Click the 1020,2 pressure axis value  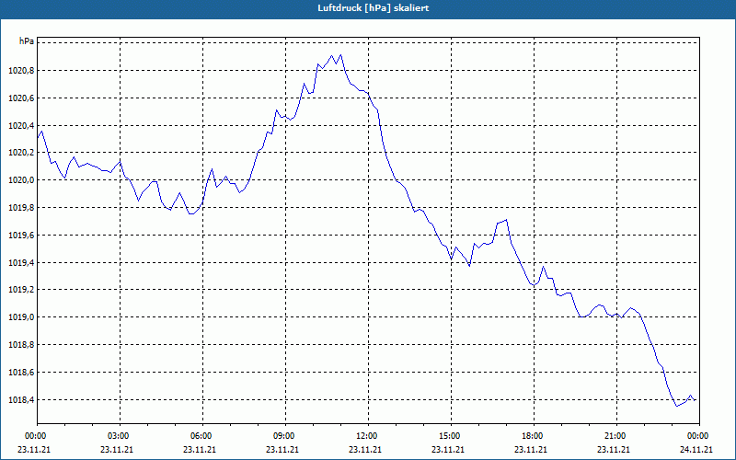pos(21,153)
